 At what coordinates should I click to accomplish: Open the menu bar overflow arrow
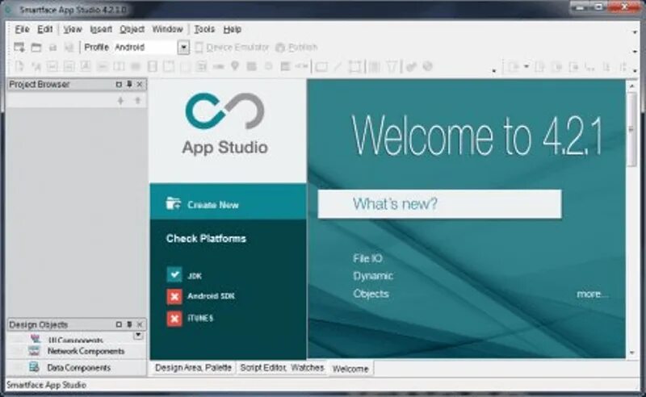click(x=635, y=32)
